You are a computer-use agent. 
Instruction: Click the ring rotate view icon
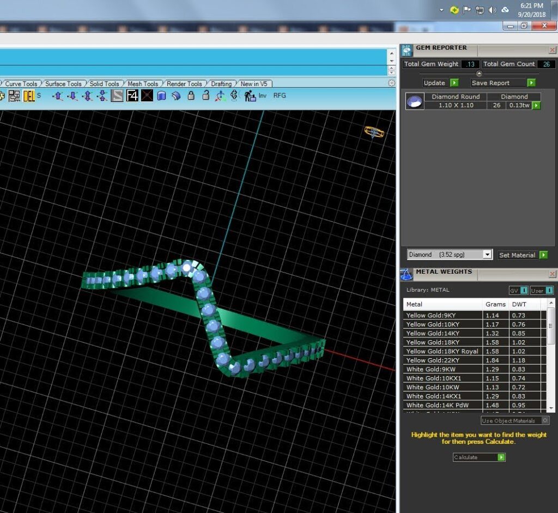[234, 95]
